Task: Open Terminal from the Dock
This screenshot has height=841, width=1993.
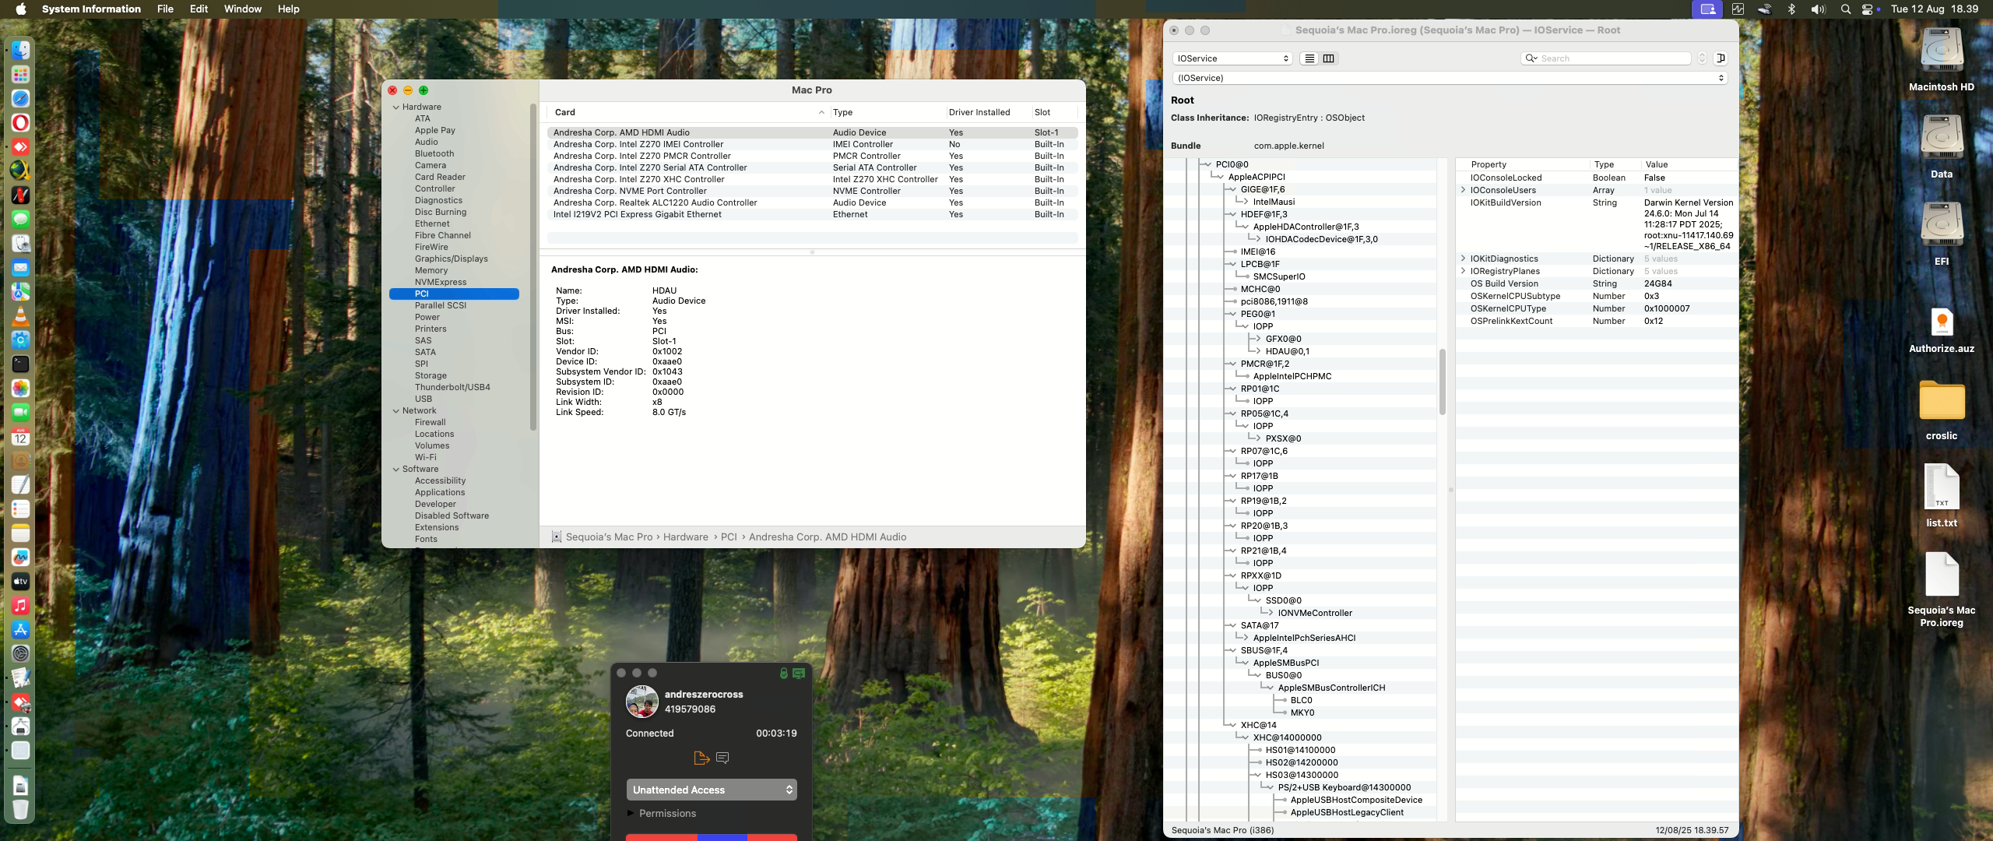Action: (20, 364)
